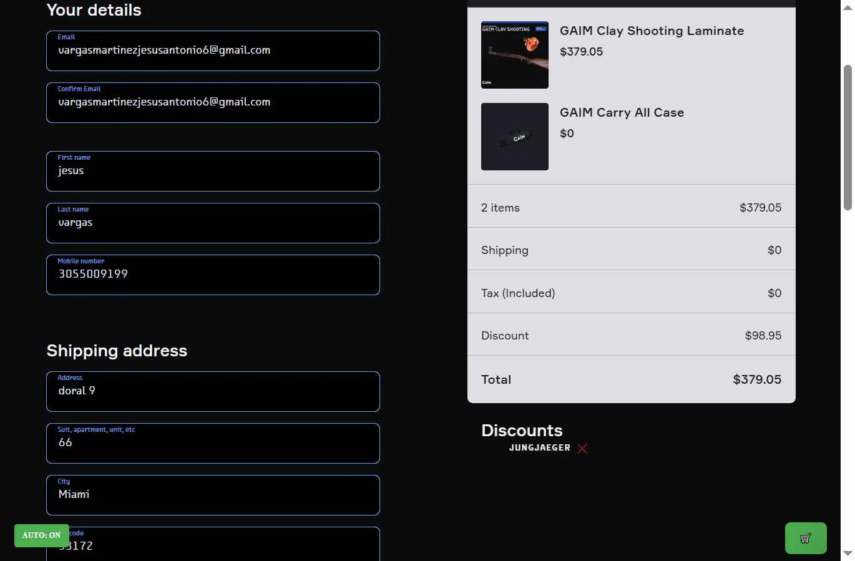
Task: Click the Total amount $379.05
Action: click(x=757, y=379)
